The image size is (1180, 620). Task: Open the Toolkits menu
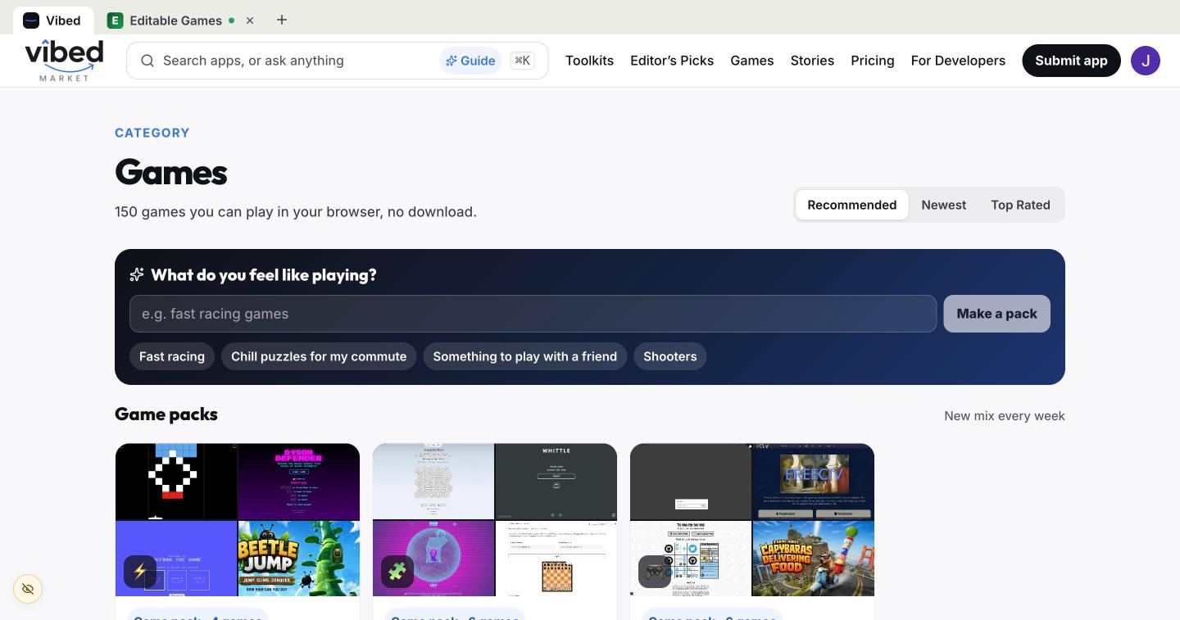(589, 61)
